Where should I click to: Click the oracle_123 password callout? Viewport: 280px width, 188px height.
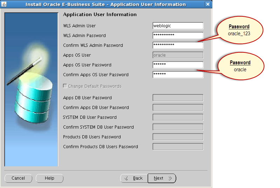pyautogui.click(x=239, y=30)
